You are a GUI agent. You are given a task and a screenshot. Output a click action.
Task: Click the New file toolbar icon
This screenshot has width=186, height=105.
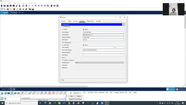pos(2,6)
